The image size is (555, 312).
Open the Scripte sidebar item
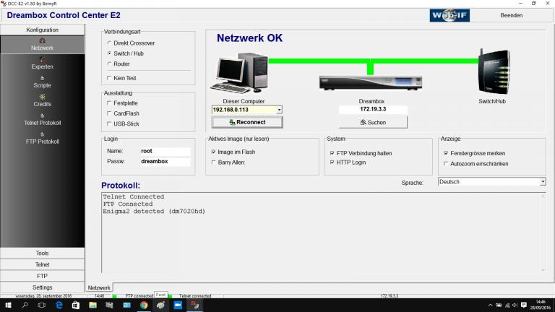coord(42,82)
